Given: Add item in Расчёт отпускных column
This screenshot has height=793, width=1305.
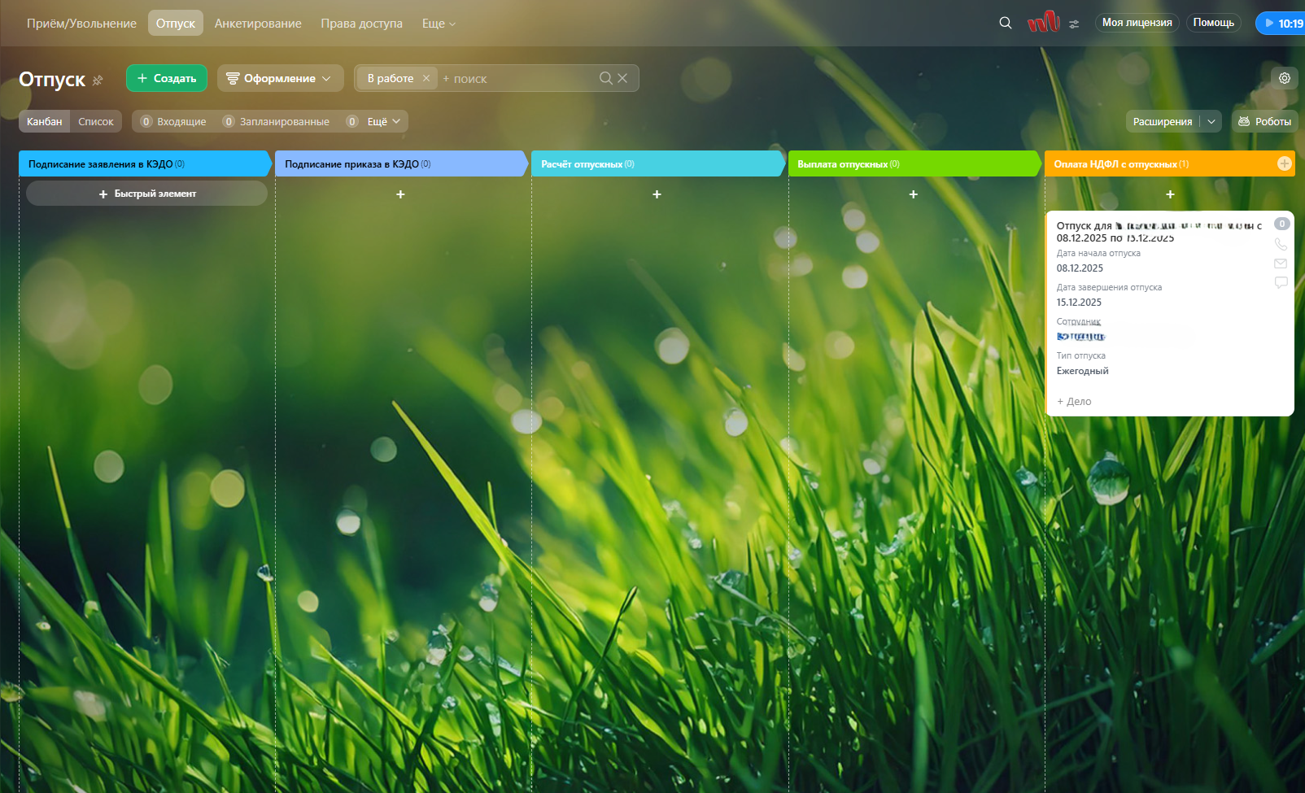Looking at the screenshot, I should pyautogui.click(x=657, y=194).
